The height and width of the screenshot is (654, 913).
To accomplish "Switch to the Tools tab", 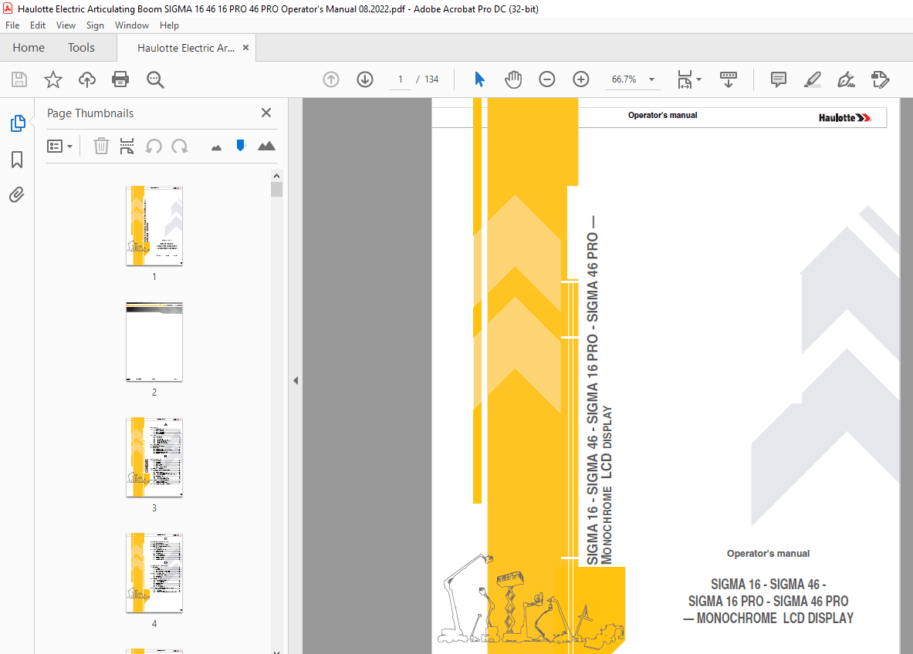I will point(81,48).
